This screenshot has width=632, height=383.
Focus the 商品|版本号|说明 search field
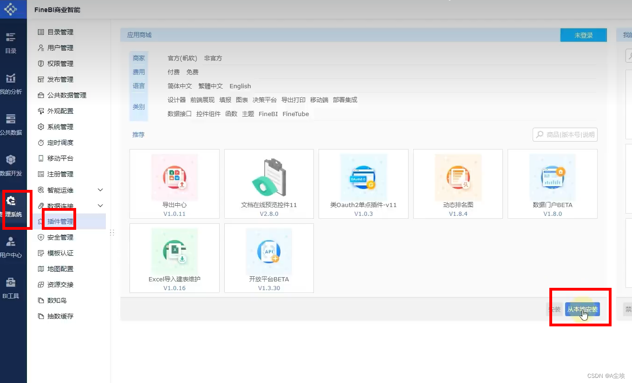(565, 135)
